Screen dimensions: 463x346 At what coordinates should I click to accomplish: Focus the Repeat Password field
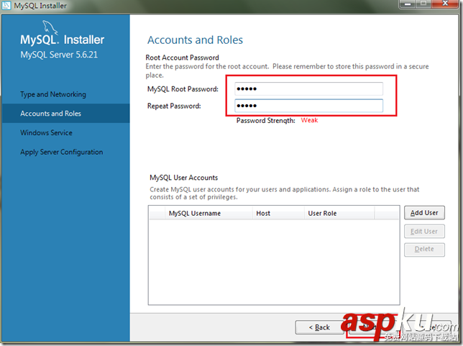308,106
